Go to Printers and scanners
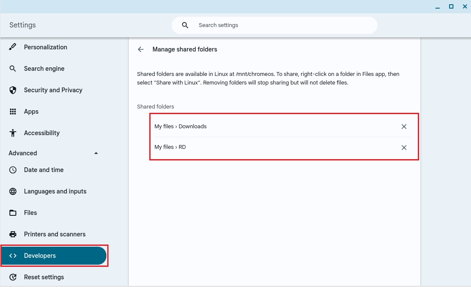Screen dimensions: 471x287 [x=54, y=234]
